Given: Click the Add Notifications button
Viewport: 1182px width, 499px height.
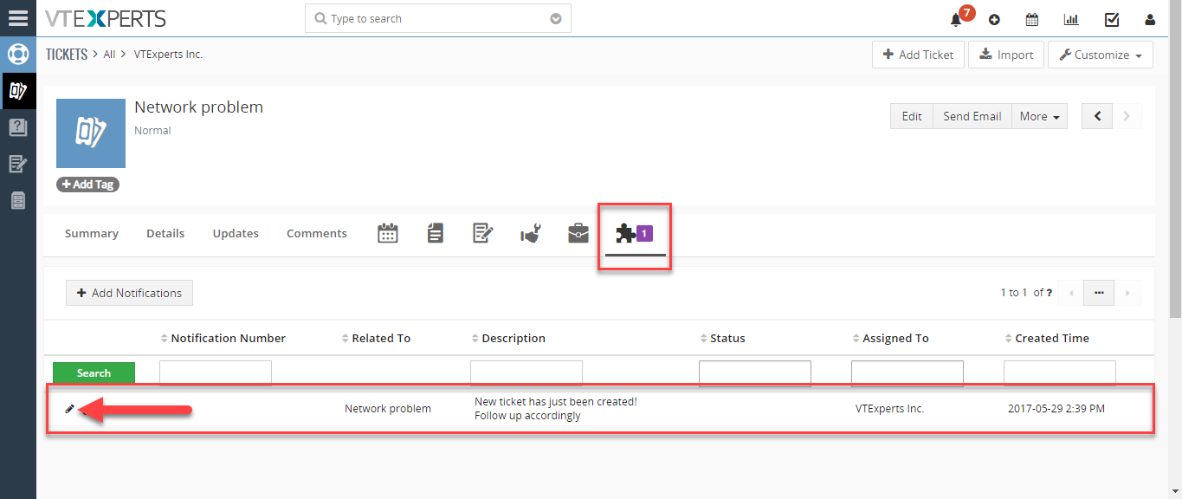Looking at the screenshot, I should click(x=129, y=293).
